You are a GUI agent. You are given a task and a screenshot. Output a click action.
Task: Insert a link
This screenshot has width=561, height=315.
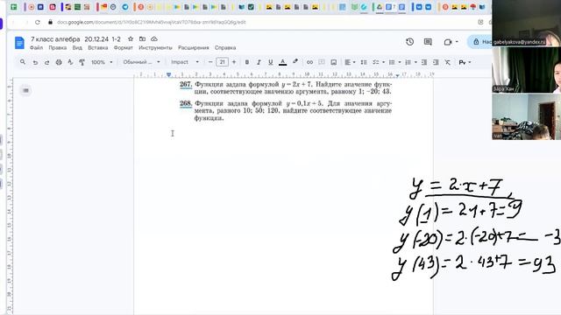pyautogui.click(x=309, y=62)
